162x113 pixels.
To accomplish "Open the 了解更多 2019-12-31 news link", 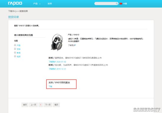I will (57, 69).
